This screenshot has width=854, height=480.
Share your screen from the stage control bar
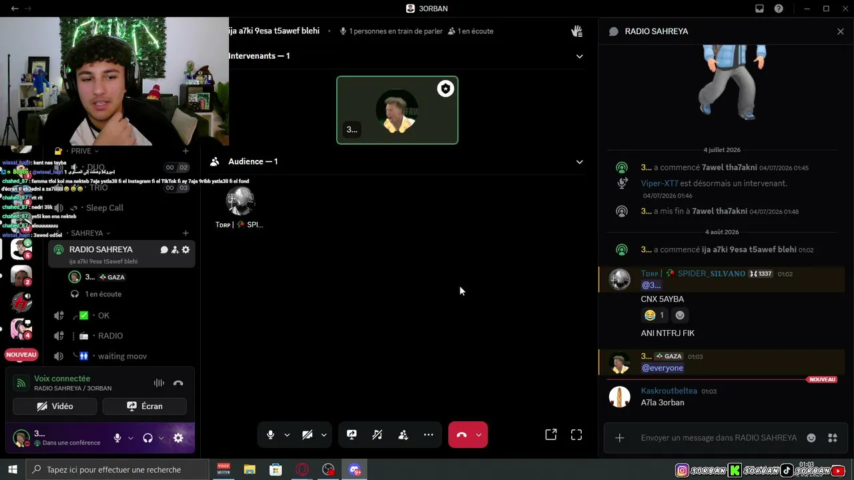pyautogui.click(x=352, y=435)
